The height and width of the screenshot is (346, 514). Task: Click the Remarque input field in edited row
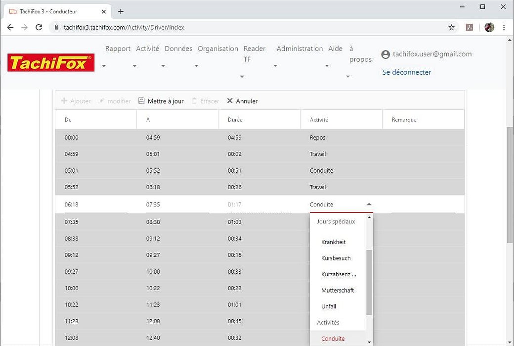(423, 204)
